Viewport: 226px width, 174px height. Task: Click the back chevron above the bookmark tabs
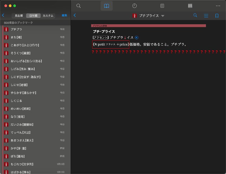3,16
